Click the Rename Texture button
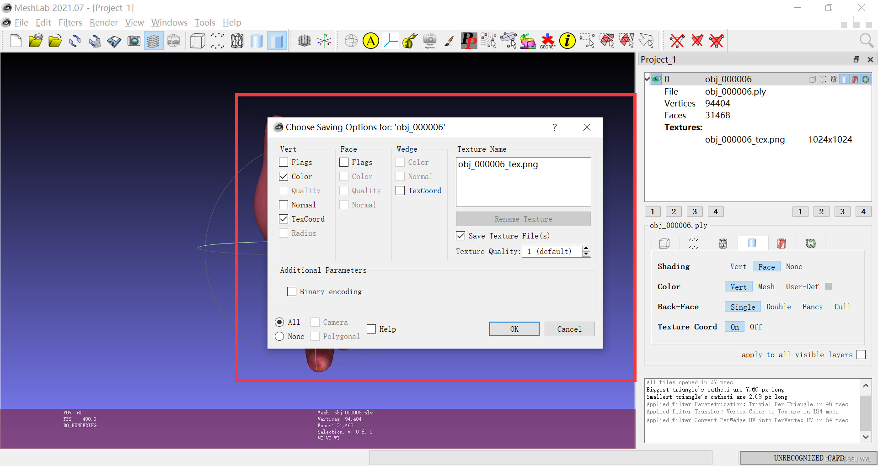 (x=523, y=219)
